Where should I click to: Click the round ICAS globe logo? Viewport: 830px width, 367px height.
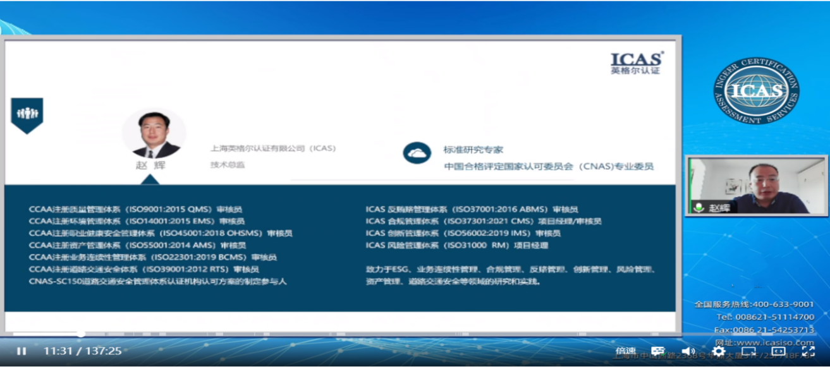click(757, 90)
